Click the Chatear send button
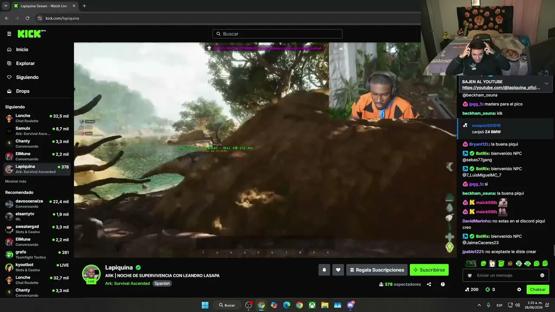Image resolution: width=555 pixels, height=312 pixels. tap(538, 289)
